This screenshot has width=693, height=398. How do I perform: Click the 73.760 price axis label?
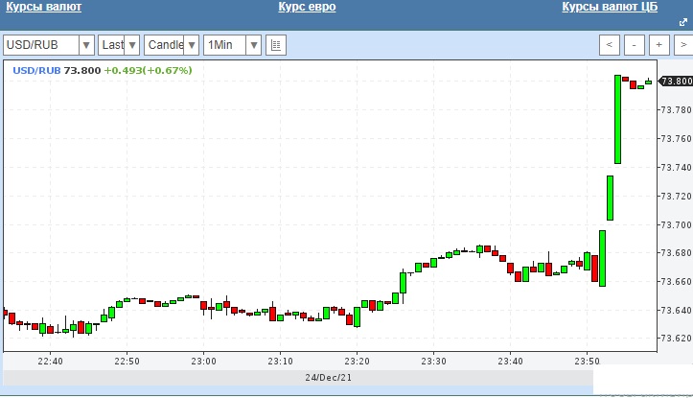point(676,139)
